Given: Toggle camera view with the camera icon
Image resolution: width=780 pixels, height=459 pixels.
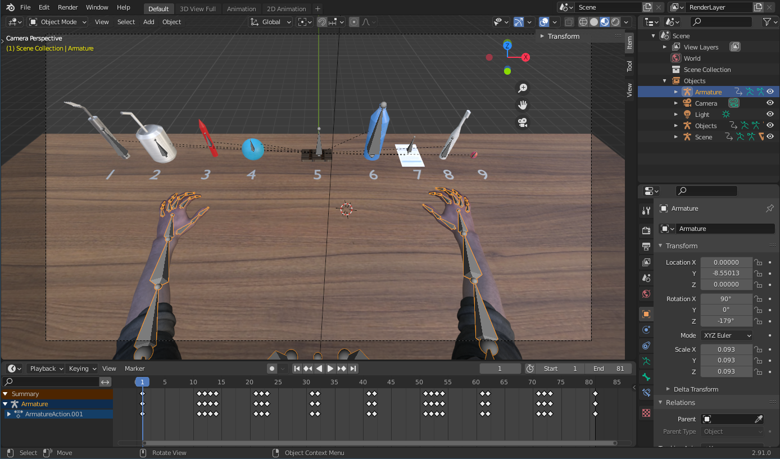Looking at the screenshot, I should [x=523, y=122].
